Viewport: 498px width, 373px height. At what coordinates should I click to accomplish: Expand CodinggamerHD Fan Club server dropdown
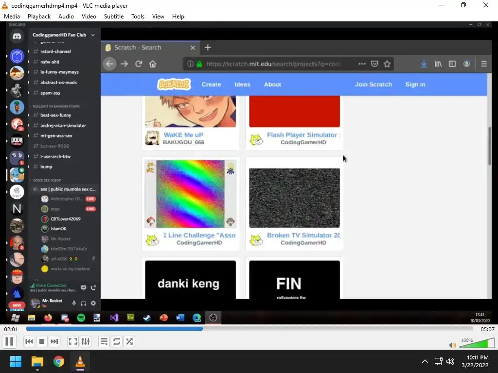click(x=93, y=35)
